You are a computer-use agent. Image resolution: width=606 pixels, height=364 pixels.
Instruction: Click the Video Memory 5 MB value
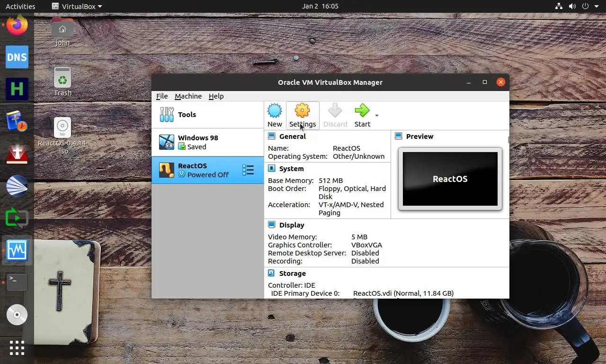(359, 237)
